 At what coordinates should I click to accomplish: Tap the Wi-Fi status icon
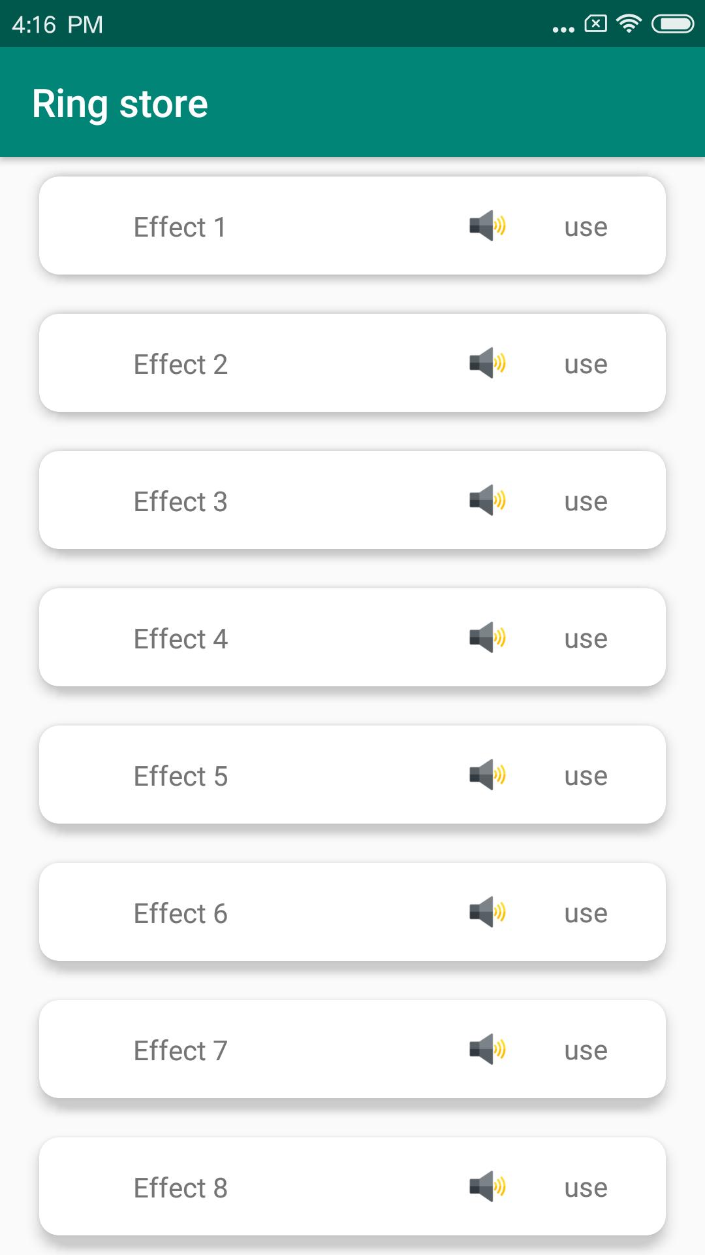coord(629,24)
